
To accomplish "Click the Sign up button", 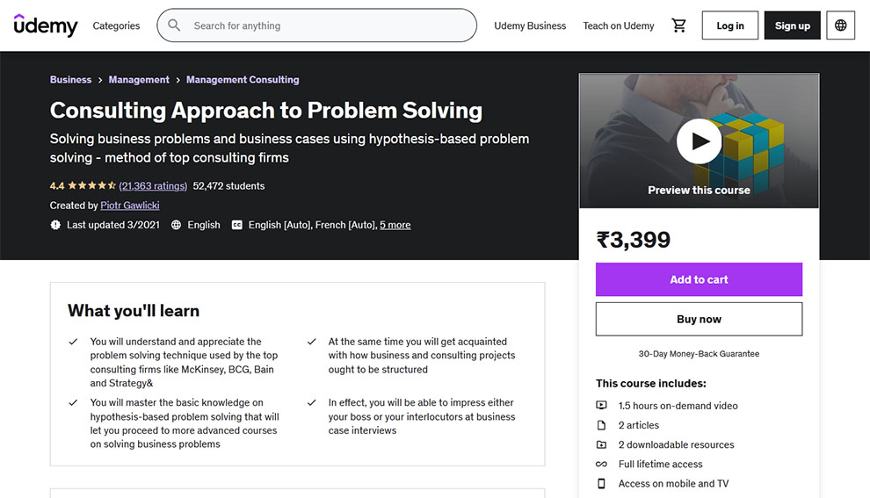I will 792,25.
